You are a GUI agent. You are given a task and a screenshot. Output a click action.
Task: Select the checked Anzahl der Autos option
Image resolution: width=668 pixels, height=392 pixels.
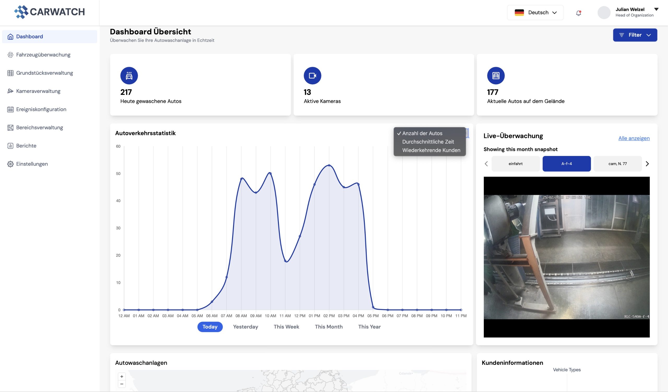click(422, 133)
